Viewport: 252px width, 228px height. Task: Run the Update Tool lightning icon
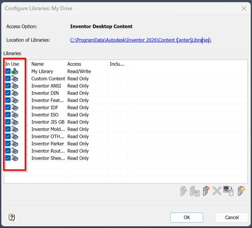click(241, 191)
